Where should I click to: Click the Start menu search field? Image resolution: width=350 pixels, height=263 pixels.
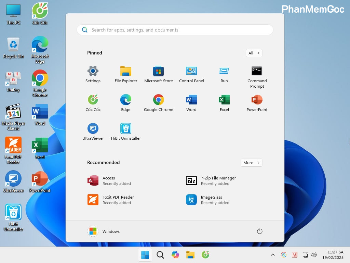tap(175, 30)
